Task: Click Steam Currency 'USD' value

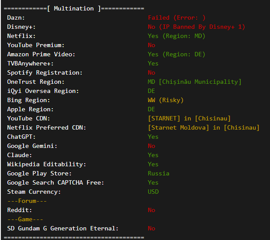Action: (153, 192)
